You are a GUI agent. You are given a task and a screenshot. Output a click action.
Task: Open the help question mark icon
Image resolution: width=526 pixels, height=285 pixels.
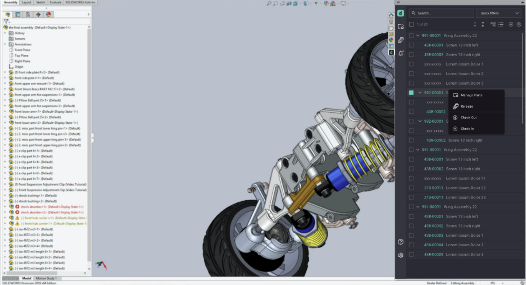click(400, 242)
